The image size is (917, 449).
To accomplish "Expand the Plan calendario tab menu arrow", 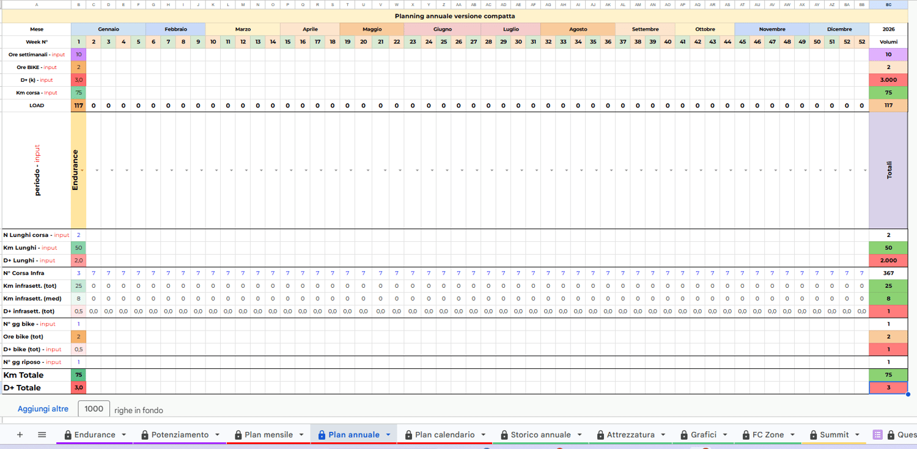I will click(484, 435).
